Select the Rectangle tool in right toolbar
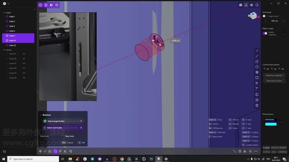 pos(257,78)
